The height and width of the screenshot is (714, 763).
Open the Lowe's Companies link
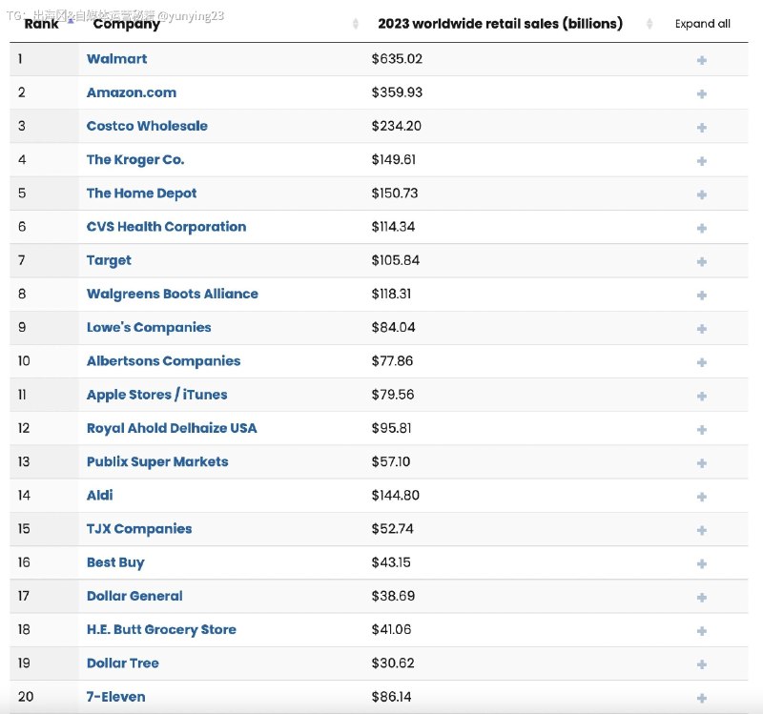click(x=149, y=327)
